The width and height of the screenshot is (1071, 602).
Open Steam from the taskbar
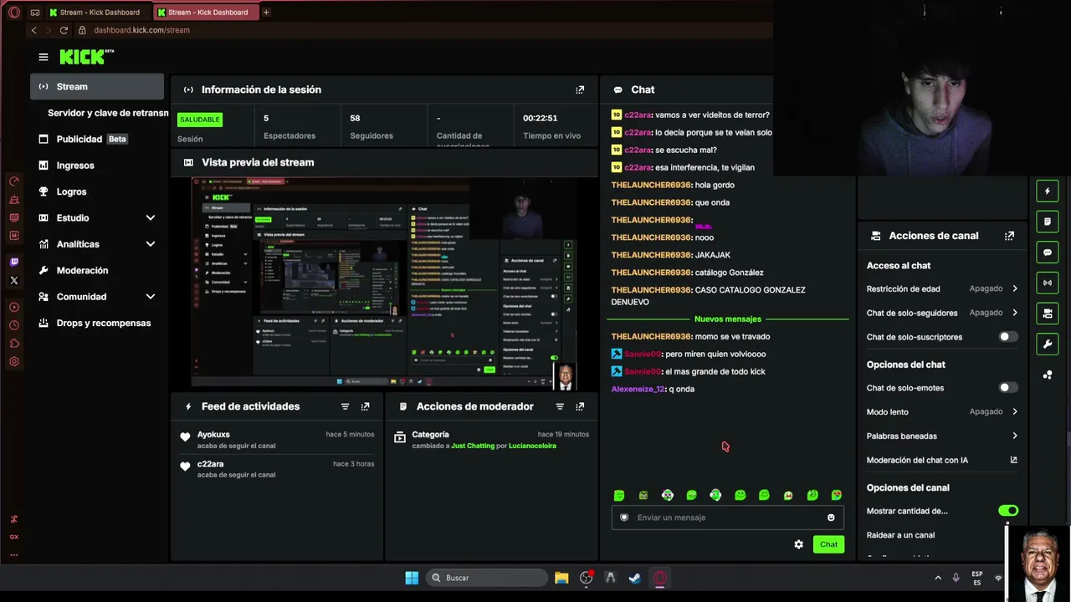[x=634, y=578]
